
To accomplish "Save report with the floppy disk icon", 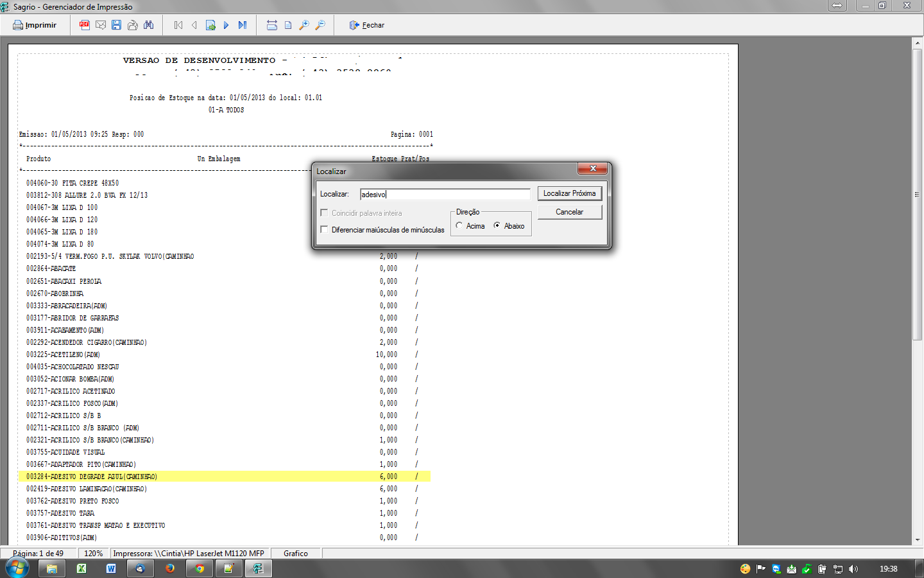I will click(116, 25).
